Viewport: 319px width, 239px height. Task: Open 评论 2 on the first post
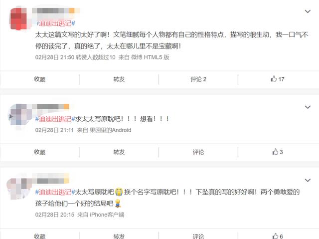(x=198, y=79)
